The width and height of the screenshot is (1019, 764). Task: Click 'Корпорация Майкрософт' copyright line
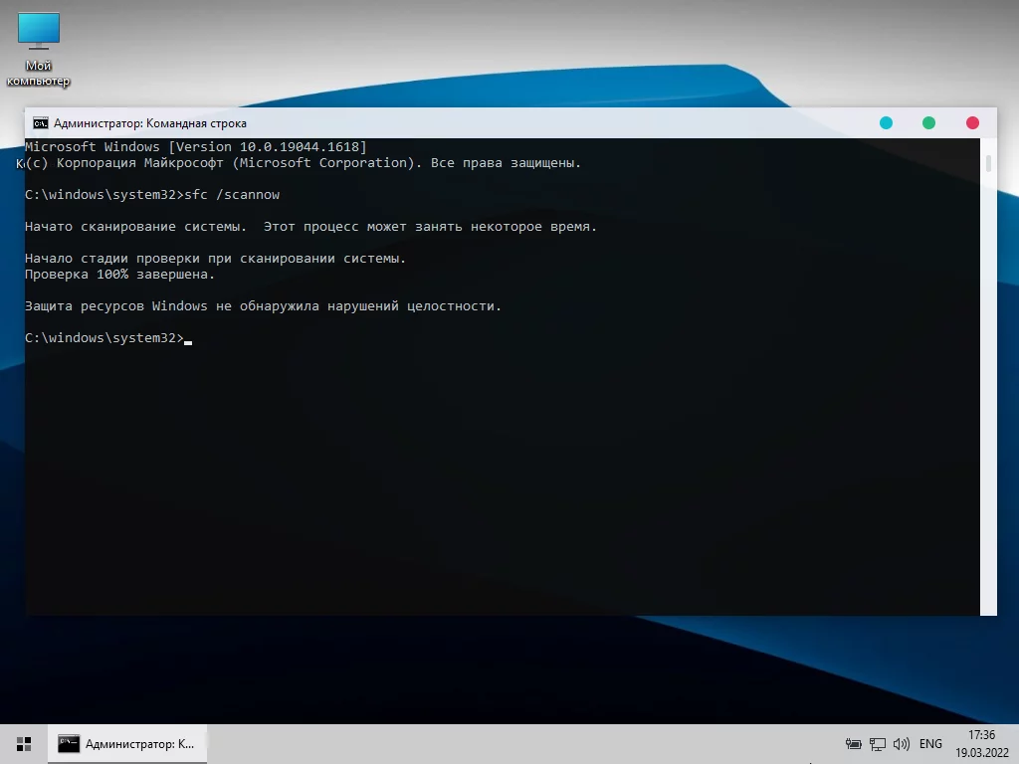coord(303,163)
